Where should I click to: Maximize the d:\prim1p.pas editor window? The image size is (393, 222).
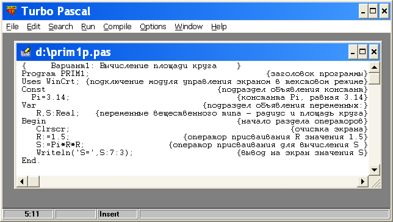[362, 52]
